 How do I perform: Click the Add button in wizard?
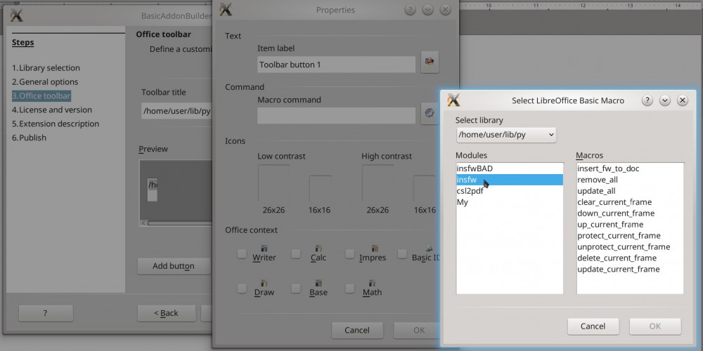coord(174,266)
